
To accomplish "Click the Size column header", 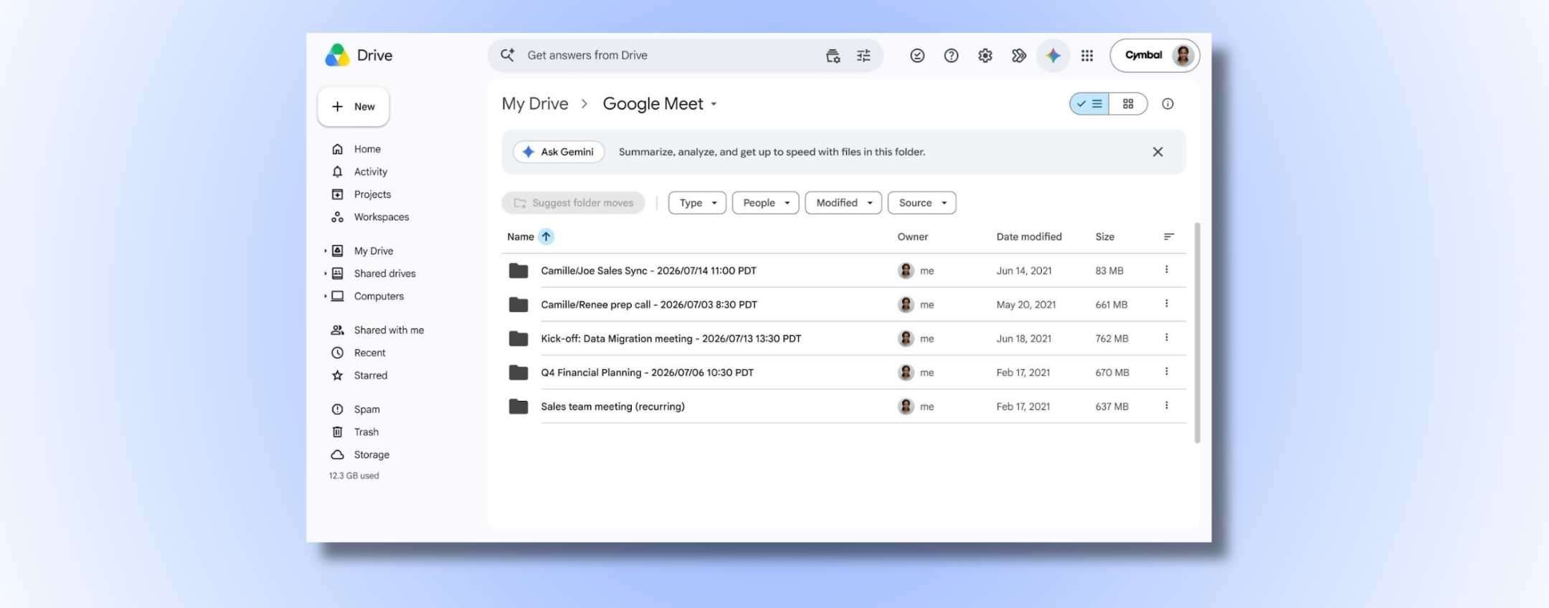I will [1105, 237].
